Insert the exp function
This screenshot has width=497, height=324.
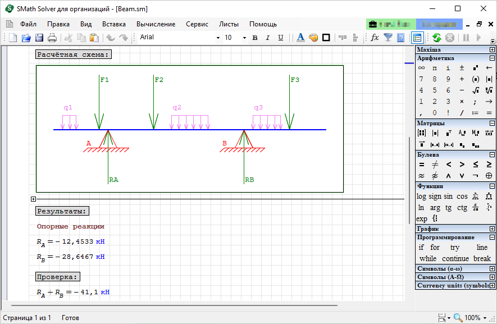(x=422, y=219)
